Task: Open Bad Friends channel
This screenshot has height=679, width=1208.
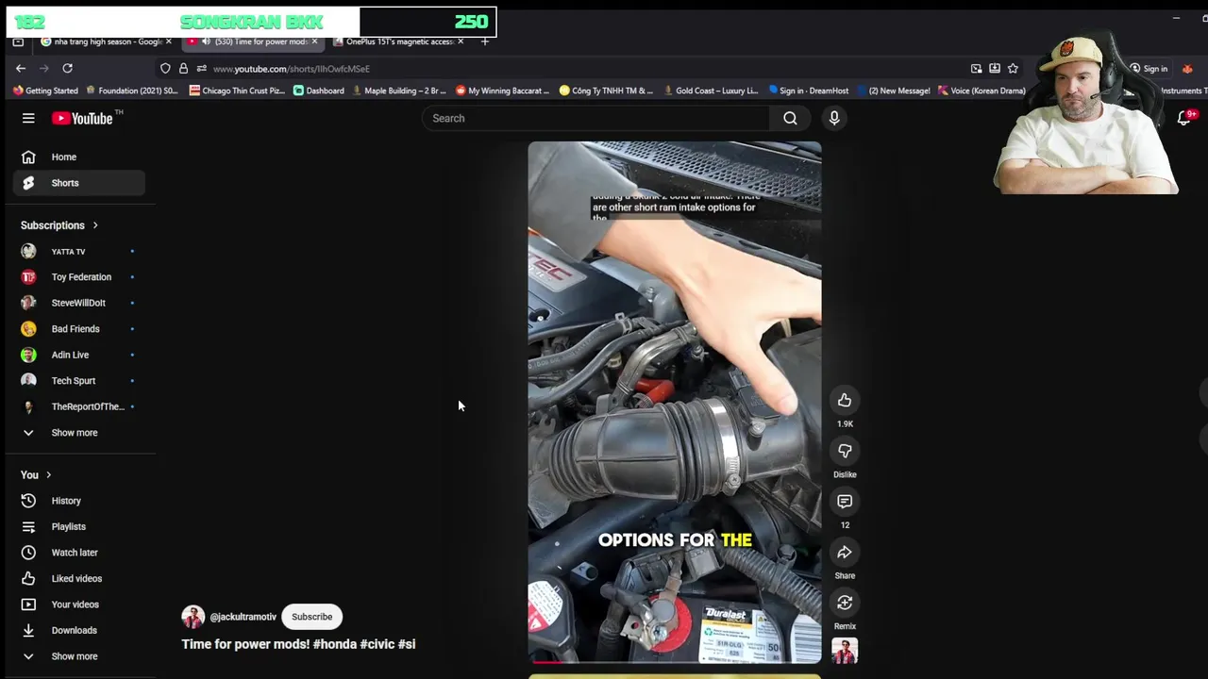Action: 79,329
